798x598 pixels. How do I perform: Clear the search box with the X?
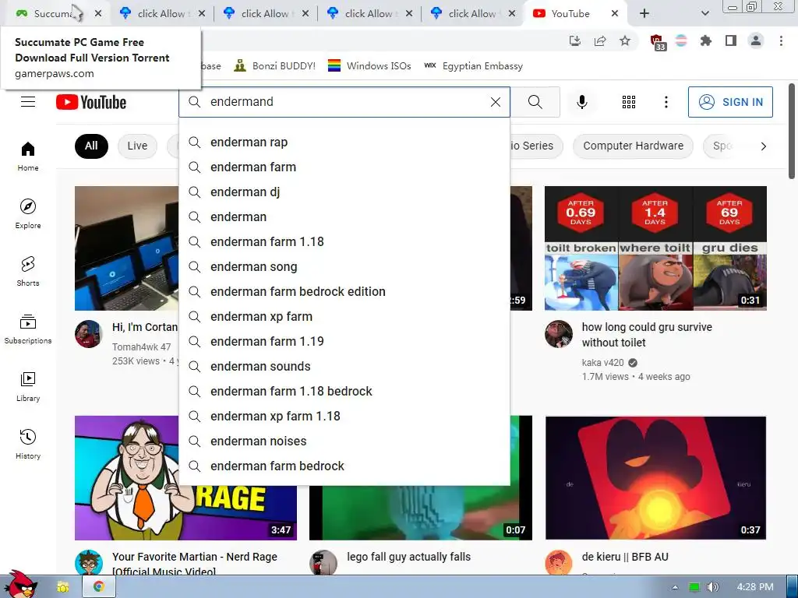pos(495,102)
